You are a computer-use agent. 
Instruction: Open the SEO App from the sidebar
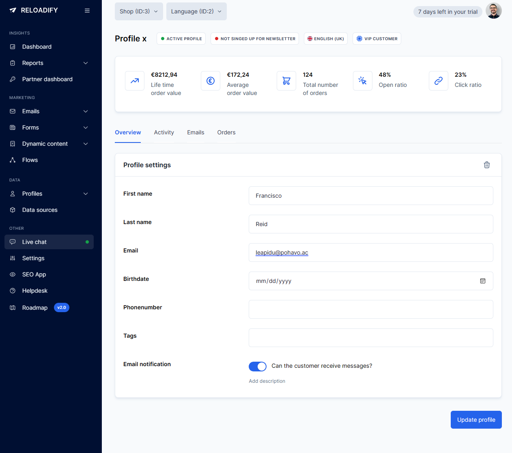[x=34, y=274]
